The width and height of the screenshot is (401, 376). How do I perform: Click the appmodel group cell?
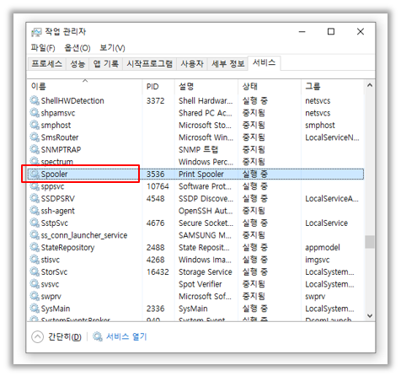pos(323,248)
